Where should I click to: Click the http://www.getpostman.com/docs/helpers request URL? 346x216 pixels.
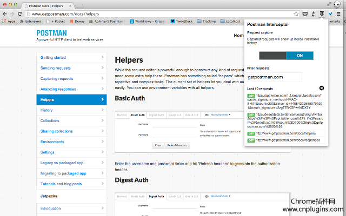(285, 133)
